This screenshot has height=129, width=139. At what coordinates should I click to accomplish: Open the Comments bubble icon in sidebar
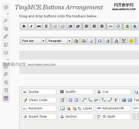[6, 53]
